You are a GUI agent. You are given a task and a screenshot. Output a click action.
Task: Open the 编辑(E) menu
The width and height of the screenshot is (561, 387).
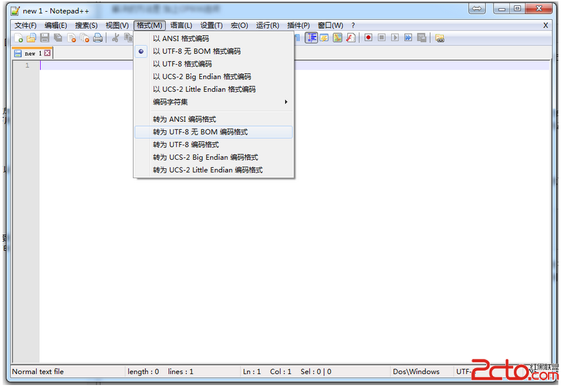pyautogui.click(x=56, y=26)
